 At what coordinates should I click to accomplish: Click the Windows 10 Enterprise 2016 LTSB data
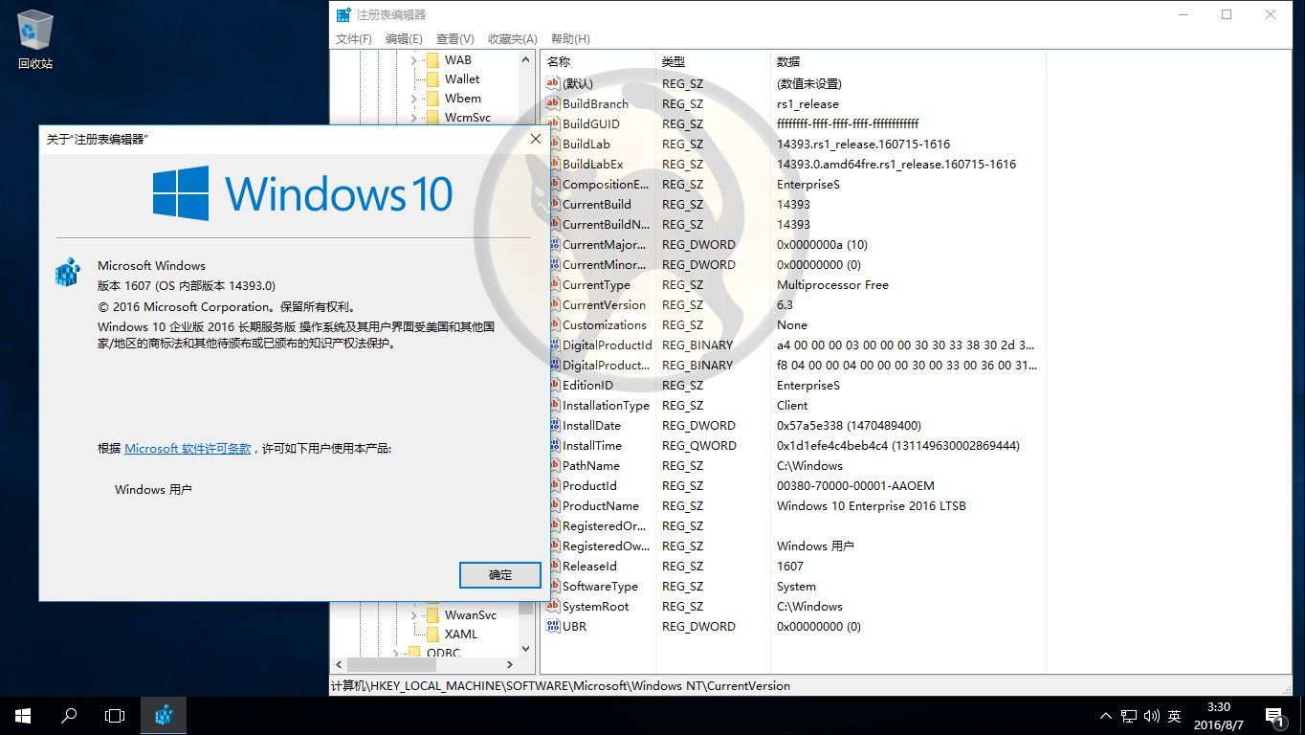point(872,505)
